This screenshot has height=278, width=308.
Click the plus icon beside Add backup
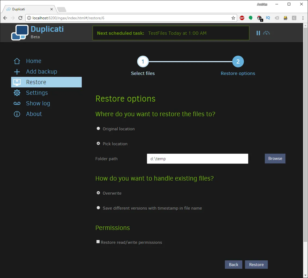[x=17, y=72]
